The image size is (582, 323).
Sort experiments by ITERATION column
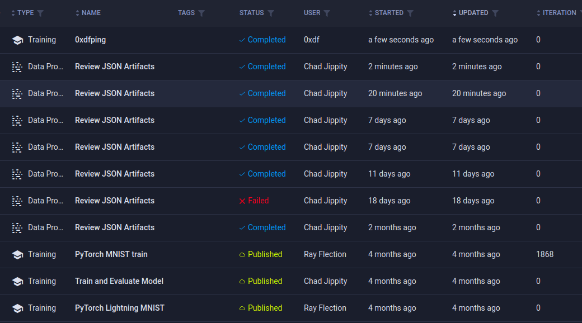coord(558,13)
